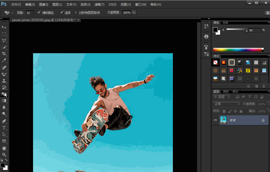Select the Pen tool
The width and height of the screenshot is (270, 172).
(4, 121)
